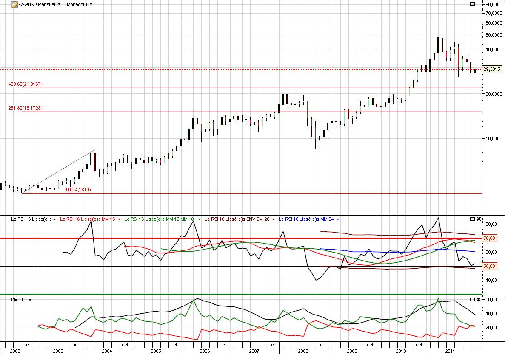505x354 pixels.
Task: Open the DMI 10 dropdown arrow
Action: [30, 300]
